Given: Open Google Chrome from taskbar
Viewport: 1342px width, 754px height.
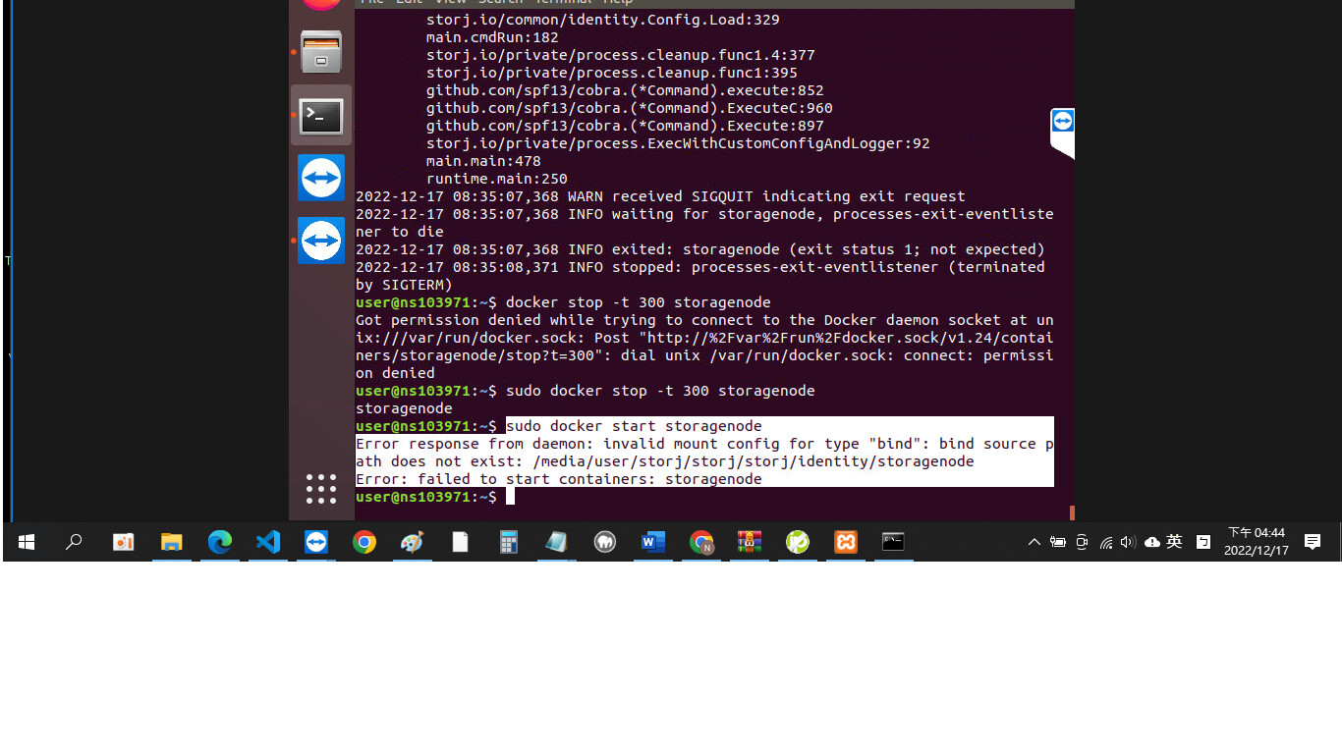Looking at the screenshot, I should 364,542.
